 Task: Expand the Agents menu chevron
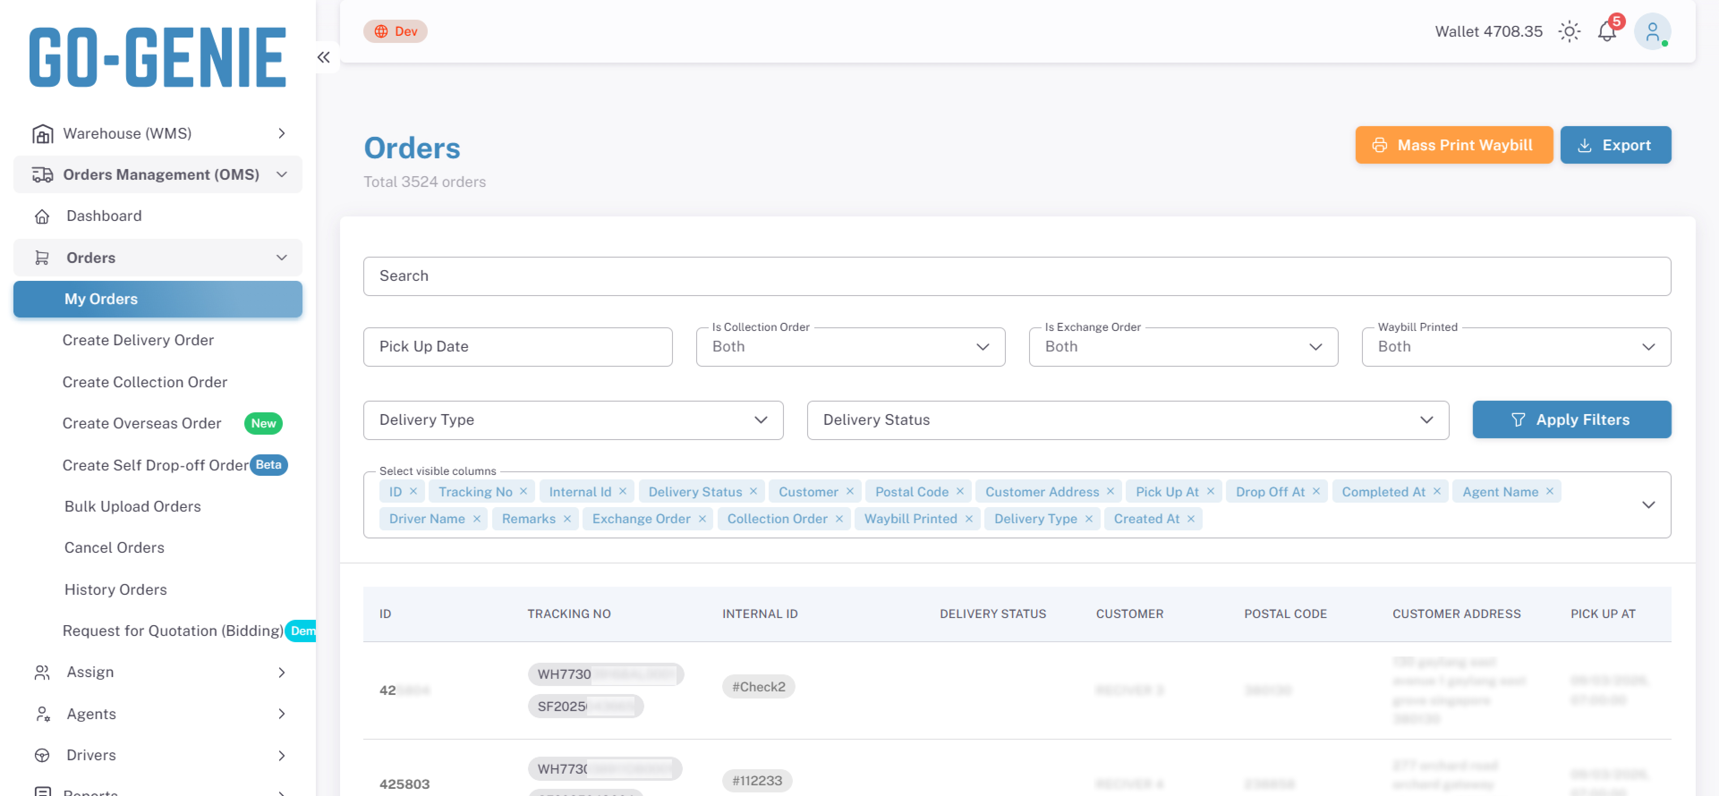[x=281, y=714]
